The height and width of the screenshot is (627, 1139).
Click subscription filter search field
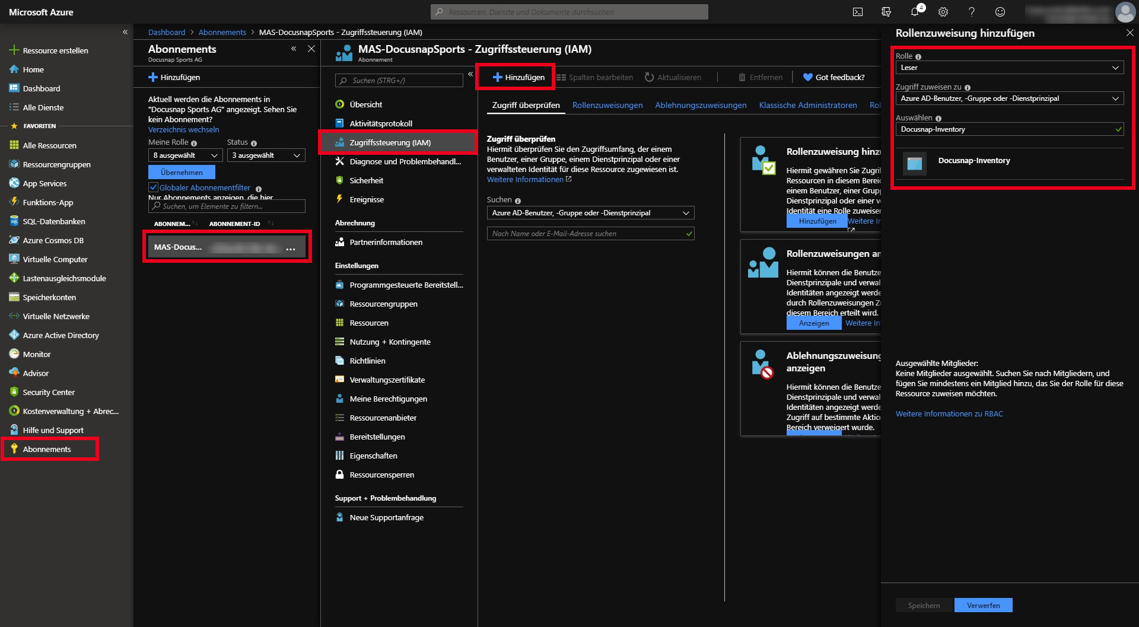227,206
